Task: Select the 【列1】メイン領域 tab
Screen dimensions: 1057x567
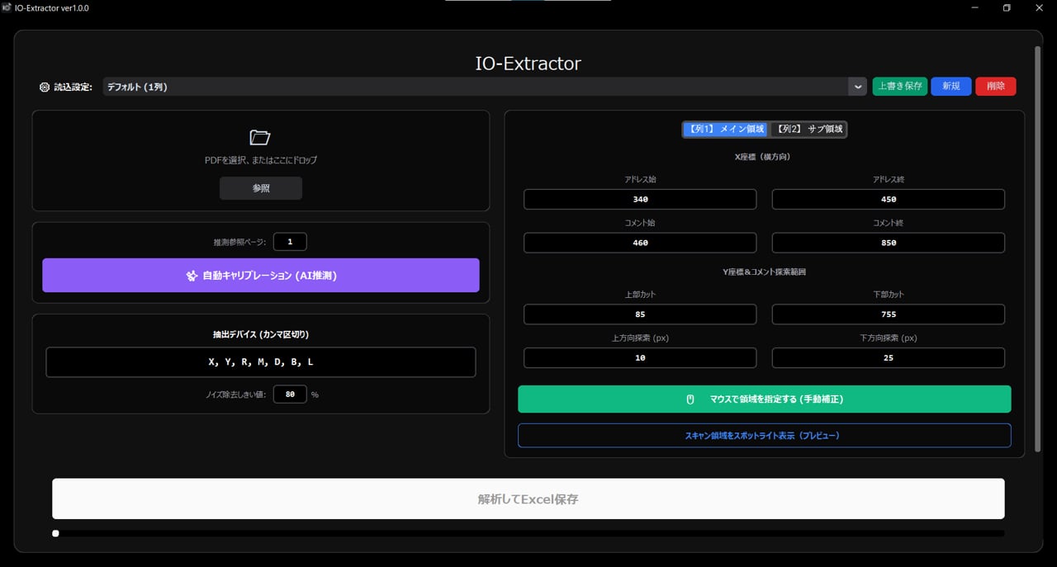Action: point(726,130)
